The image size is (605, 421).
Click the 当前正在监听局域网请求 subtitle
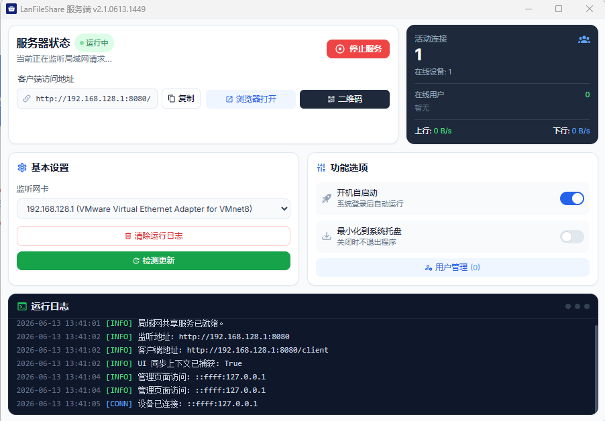pos(64,59)
